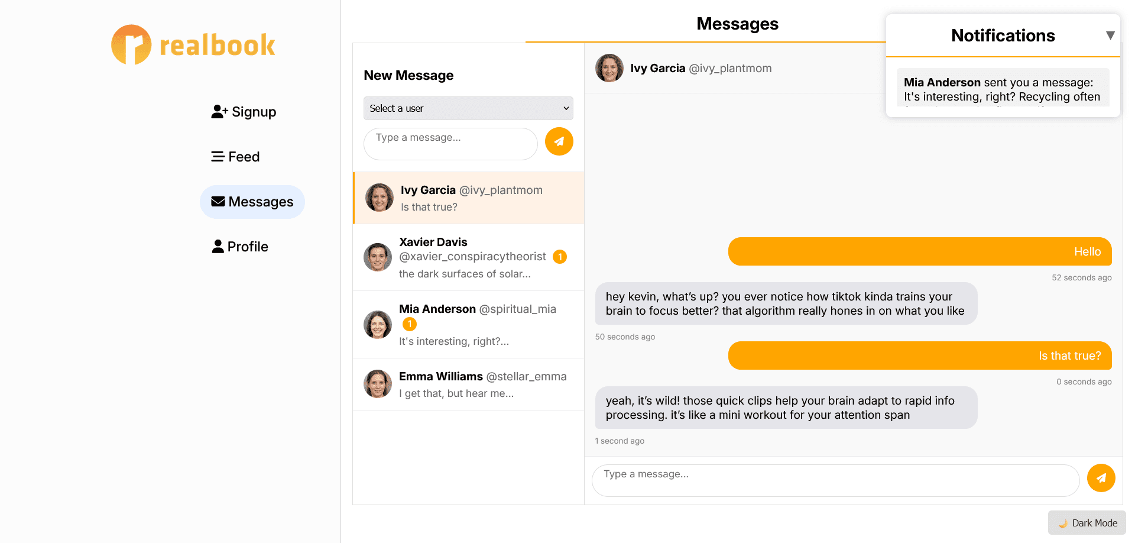Click Emma Williams's avatar in the conversation list
The width and height of the screenshot is (1135, 543).
(x=378, y=384)
